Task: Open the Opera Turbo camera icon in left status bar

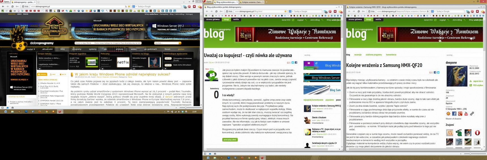Action: (12, 108)
